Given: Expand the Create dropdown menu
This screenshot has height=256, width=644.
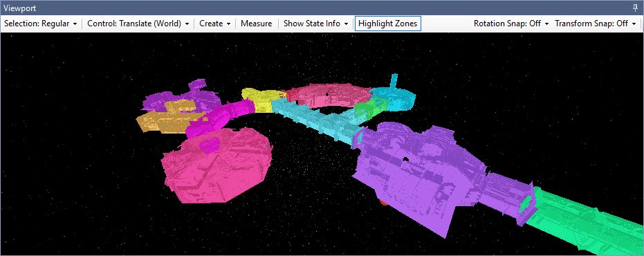Looking at the screenshot, I should tap(215, 24).
